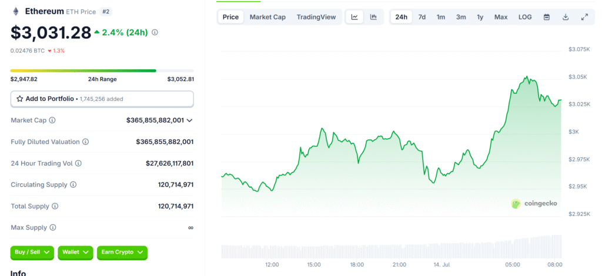602x276 pixels.
Task: Click the Circulating Supply info icon
Action: (x=73, y=185)
